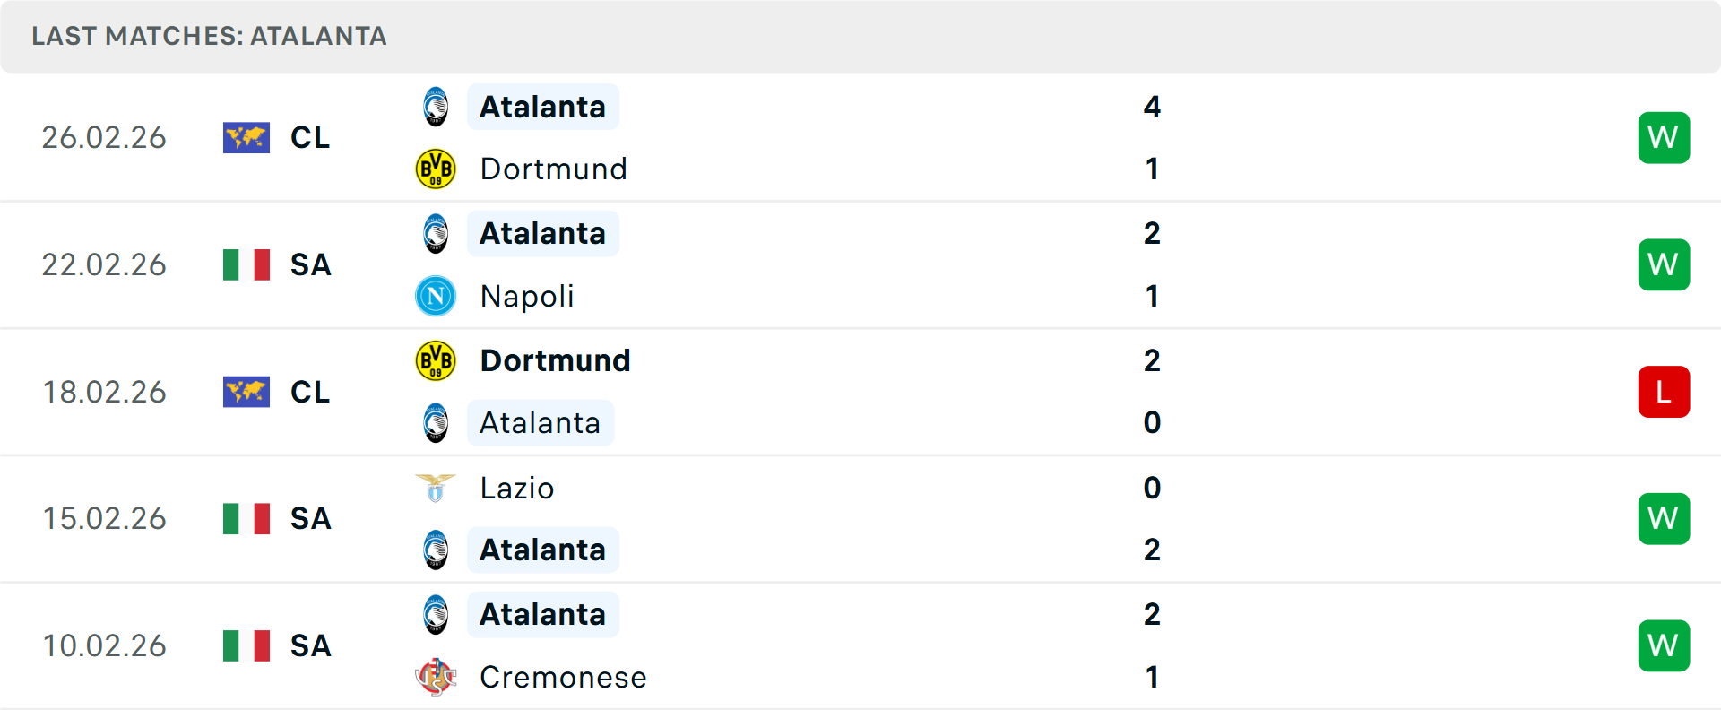Click the Dortmund crest in the 18.02.26 match
Image resolution: width=1721 pixels, height=710 pixels.
click(436, 360)
